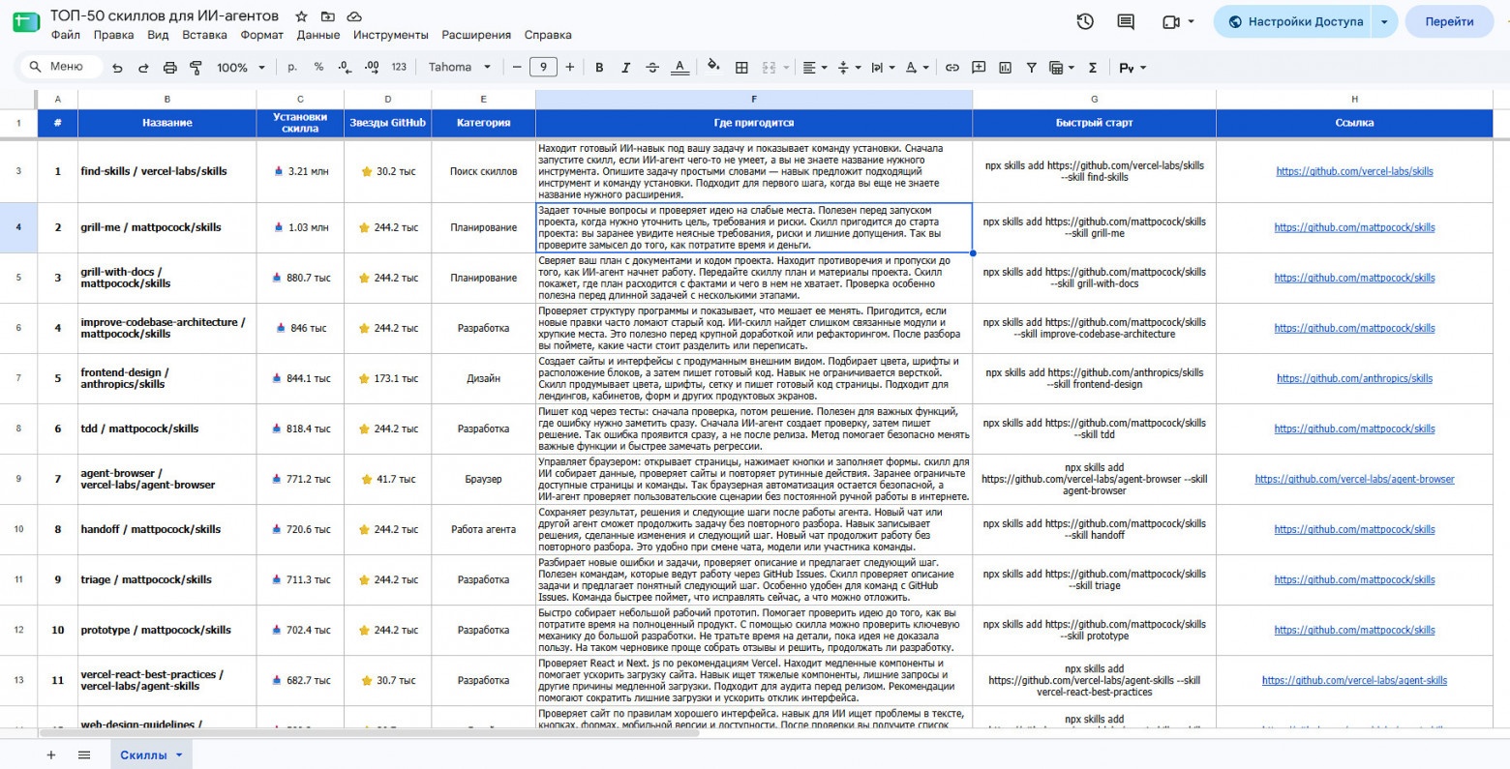Open the filter views dropdown
The height and width of the screenshot is (769, 1510).
1062,68
